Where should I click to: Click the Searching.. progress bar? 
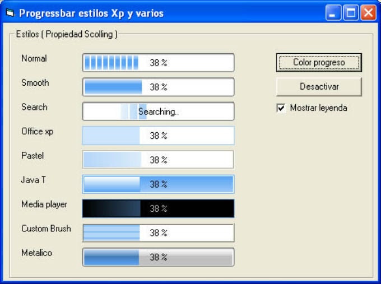click(158, 111)
